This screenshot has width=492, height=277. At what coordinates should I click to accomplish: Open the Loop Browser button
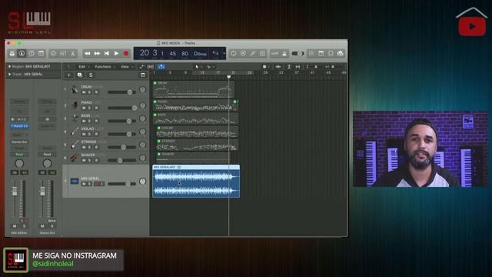[331, 53]
